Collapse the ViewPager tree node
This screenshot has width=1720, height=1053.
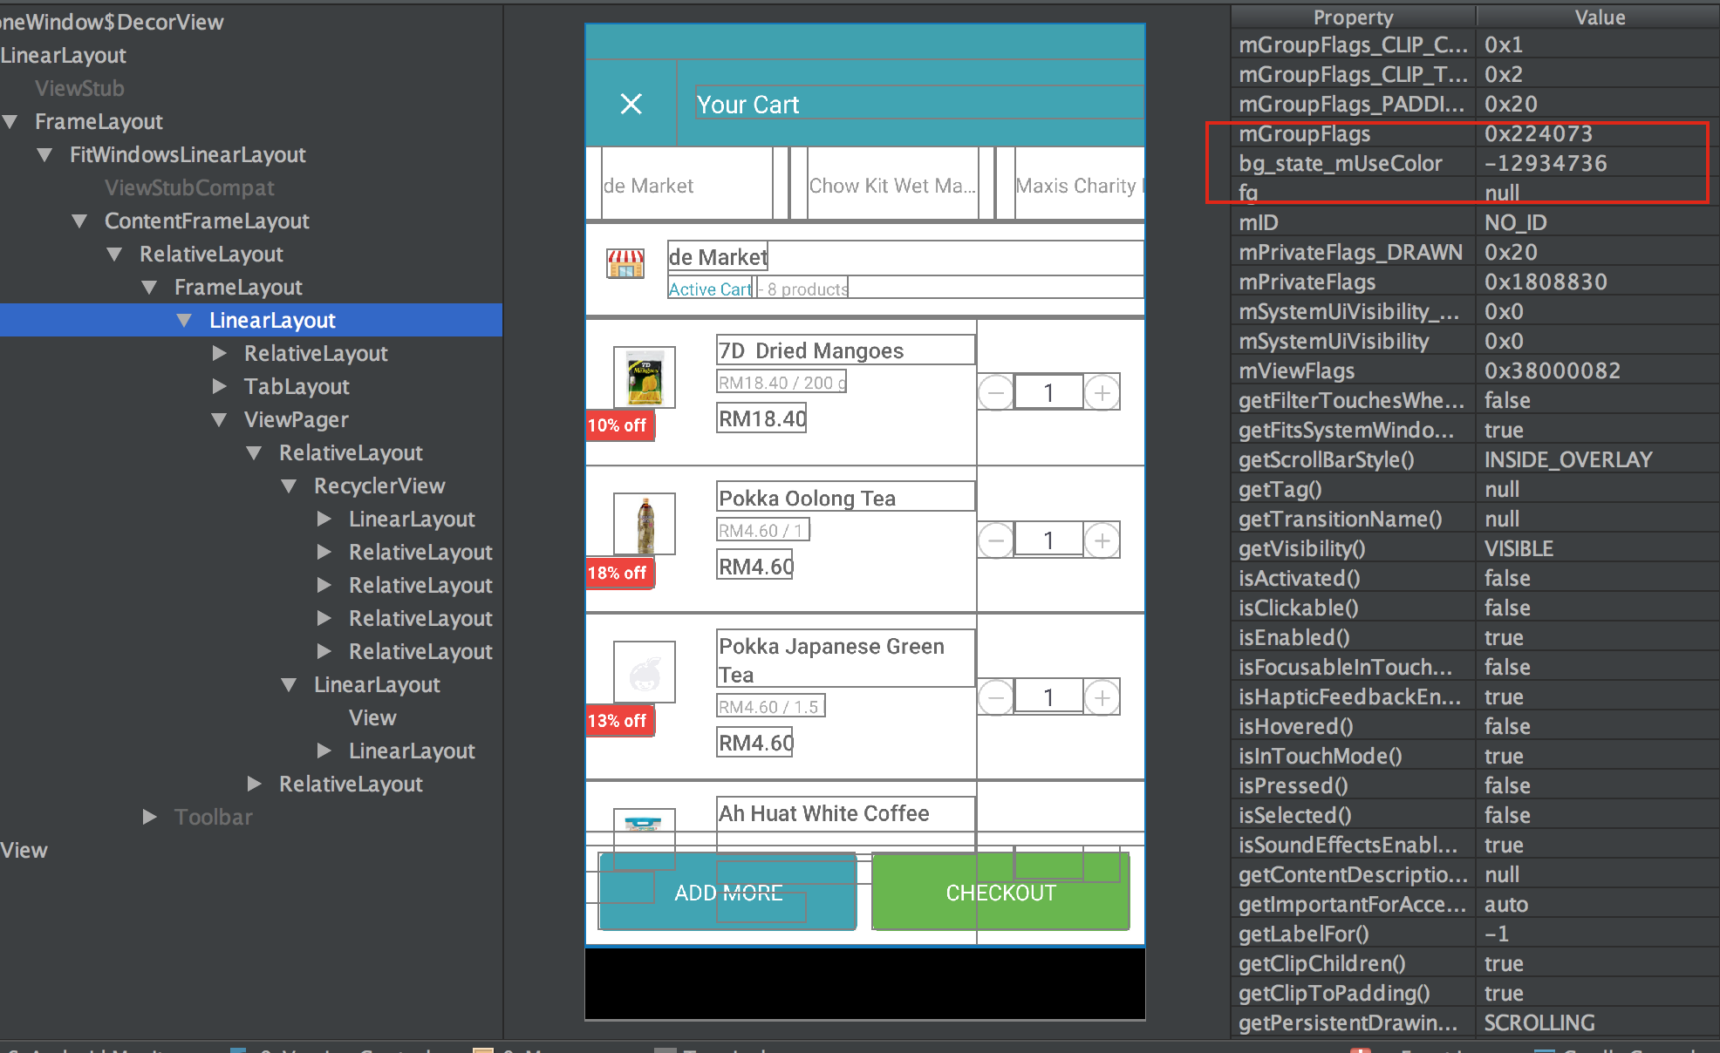click(220, 420)
